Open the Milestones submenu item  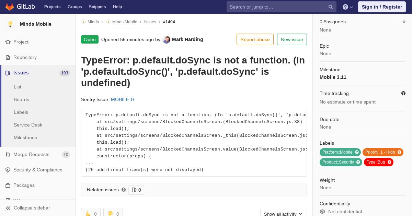25,138
